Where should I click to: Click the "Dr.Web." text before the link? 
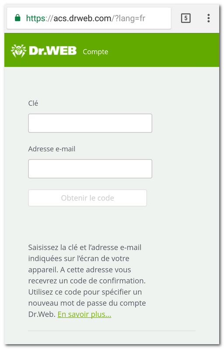coord(42,314)
